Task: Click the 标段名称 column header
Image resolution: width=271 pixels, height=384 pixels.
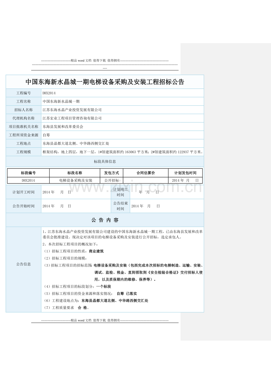Action: [75, 173]
